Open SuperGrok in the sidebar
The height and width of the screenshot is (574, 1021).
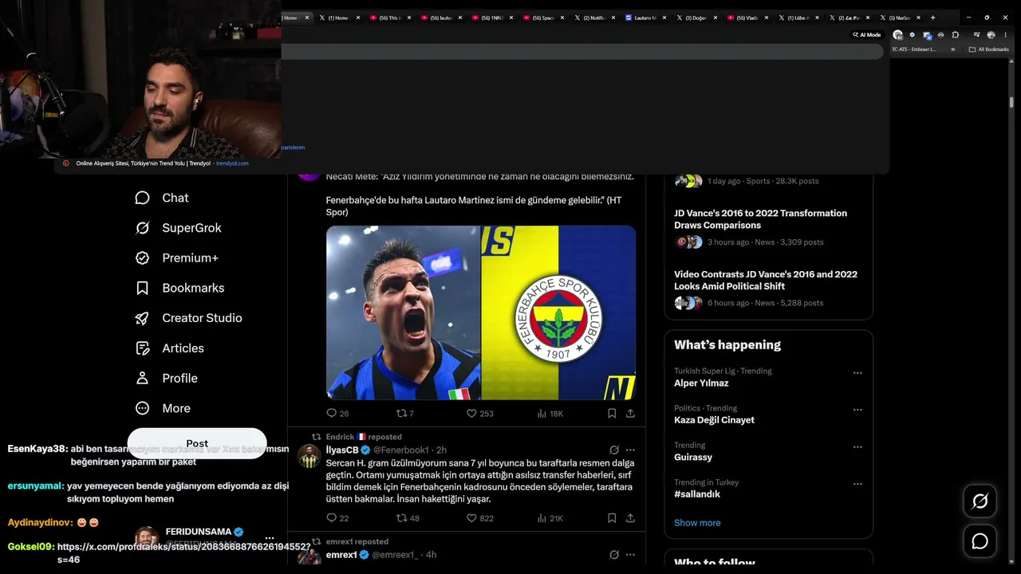click(x=178, y=228)
